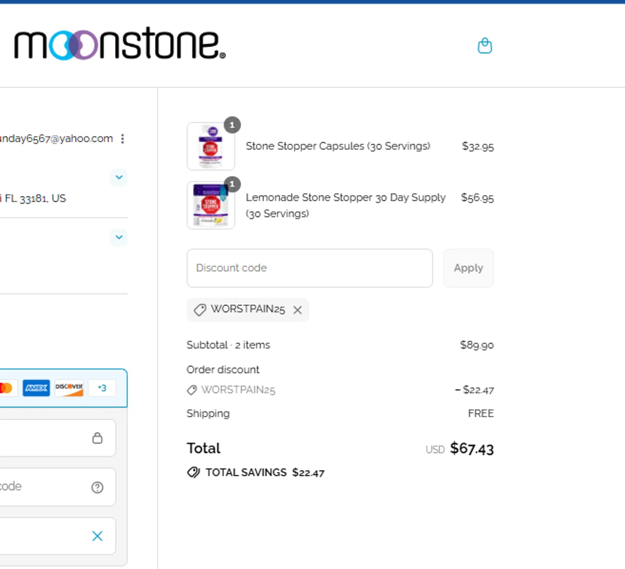The image size is (625, 569).
Task: Click the order discount WORSTPAIN25 tag icon
Action: click(x=192, y=390)
